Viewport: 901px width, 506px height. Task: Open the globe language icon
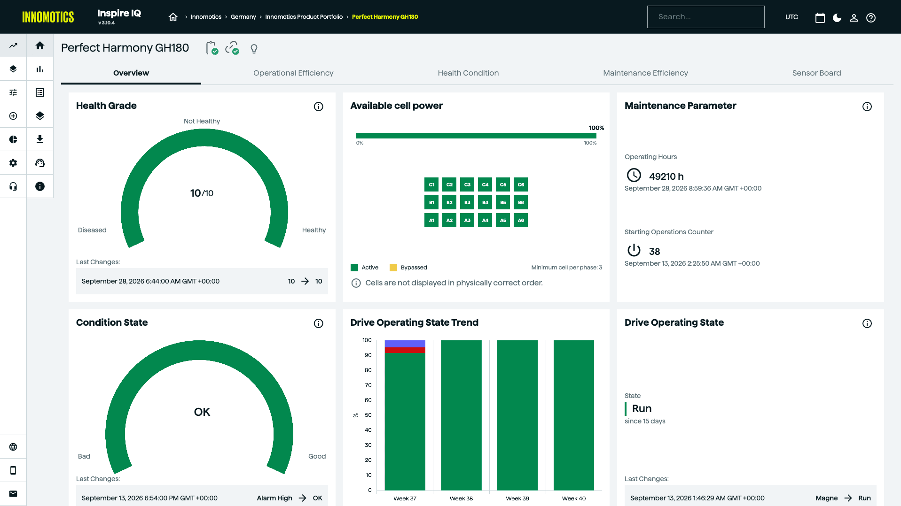[x=13, y=447]
